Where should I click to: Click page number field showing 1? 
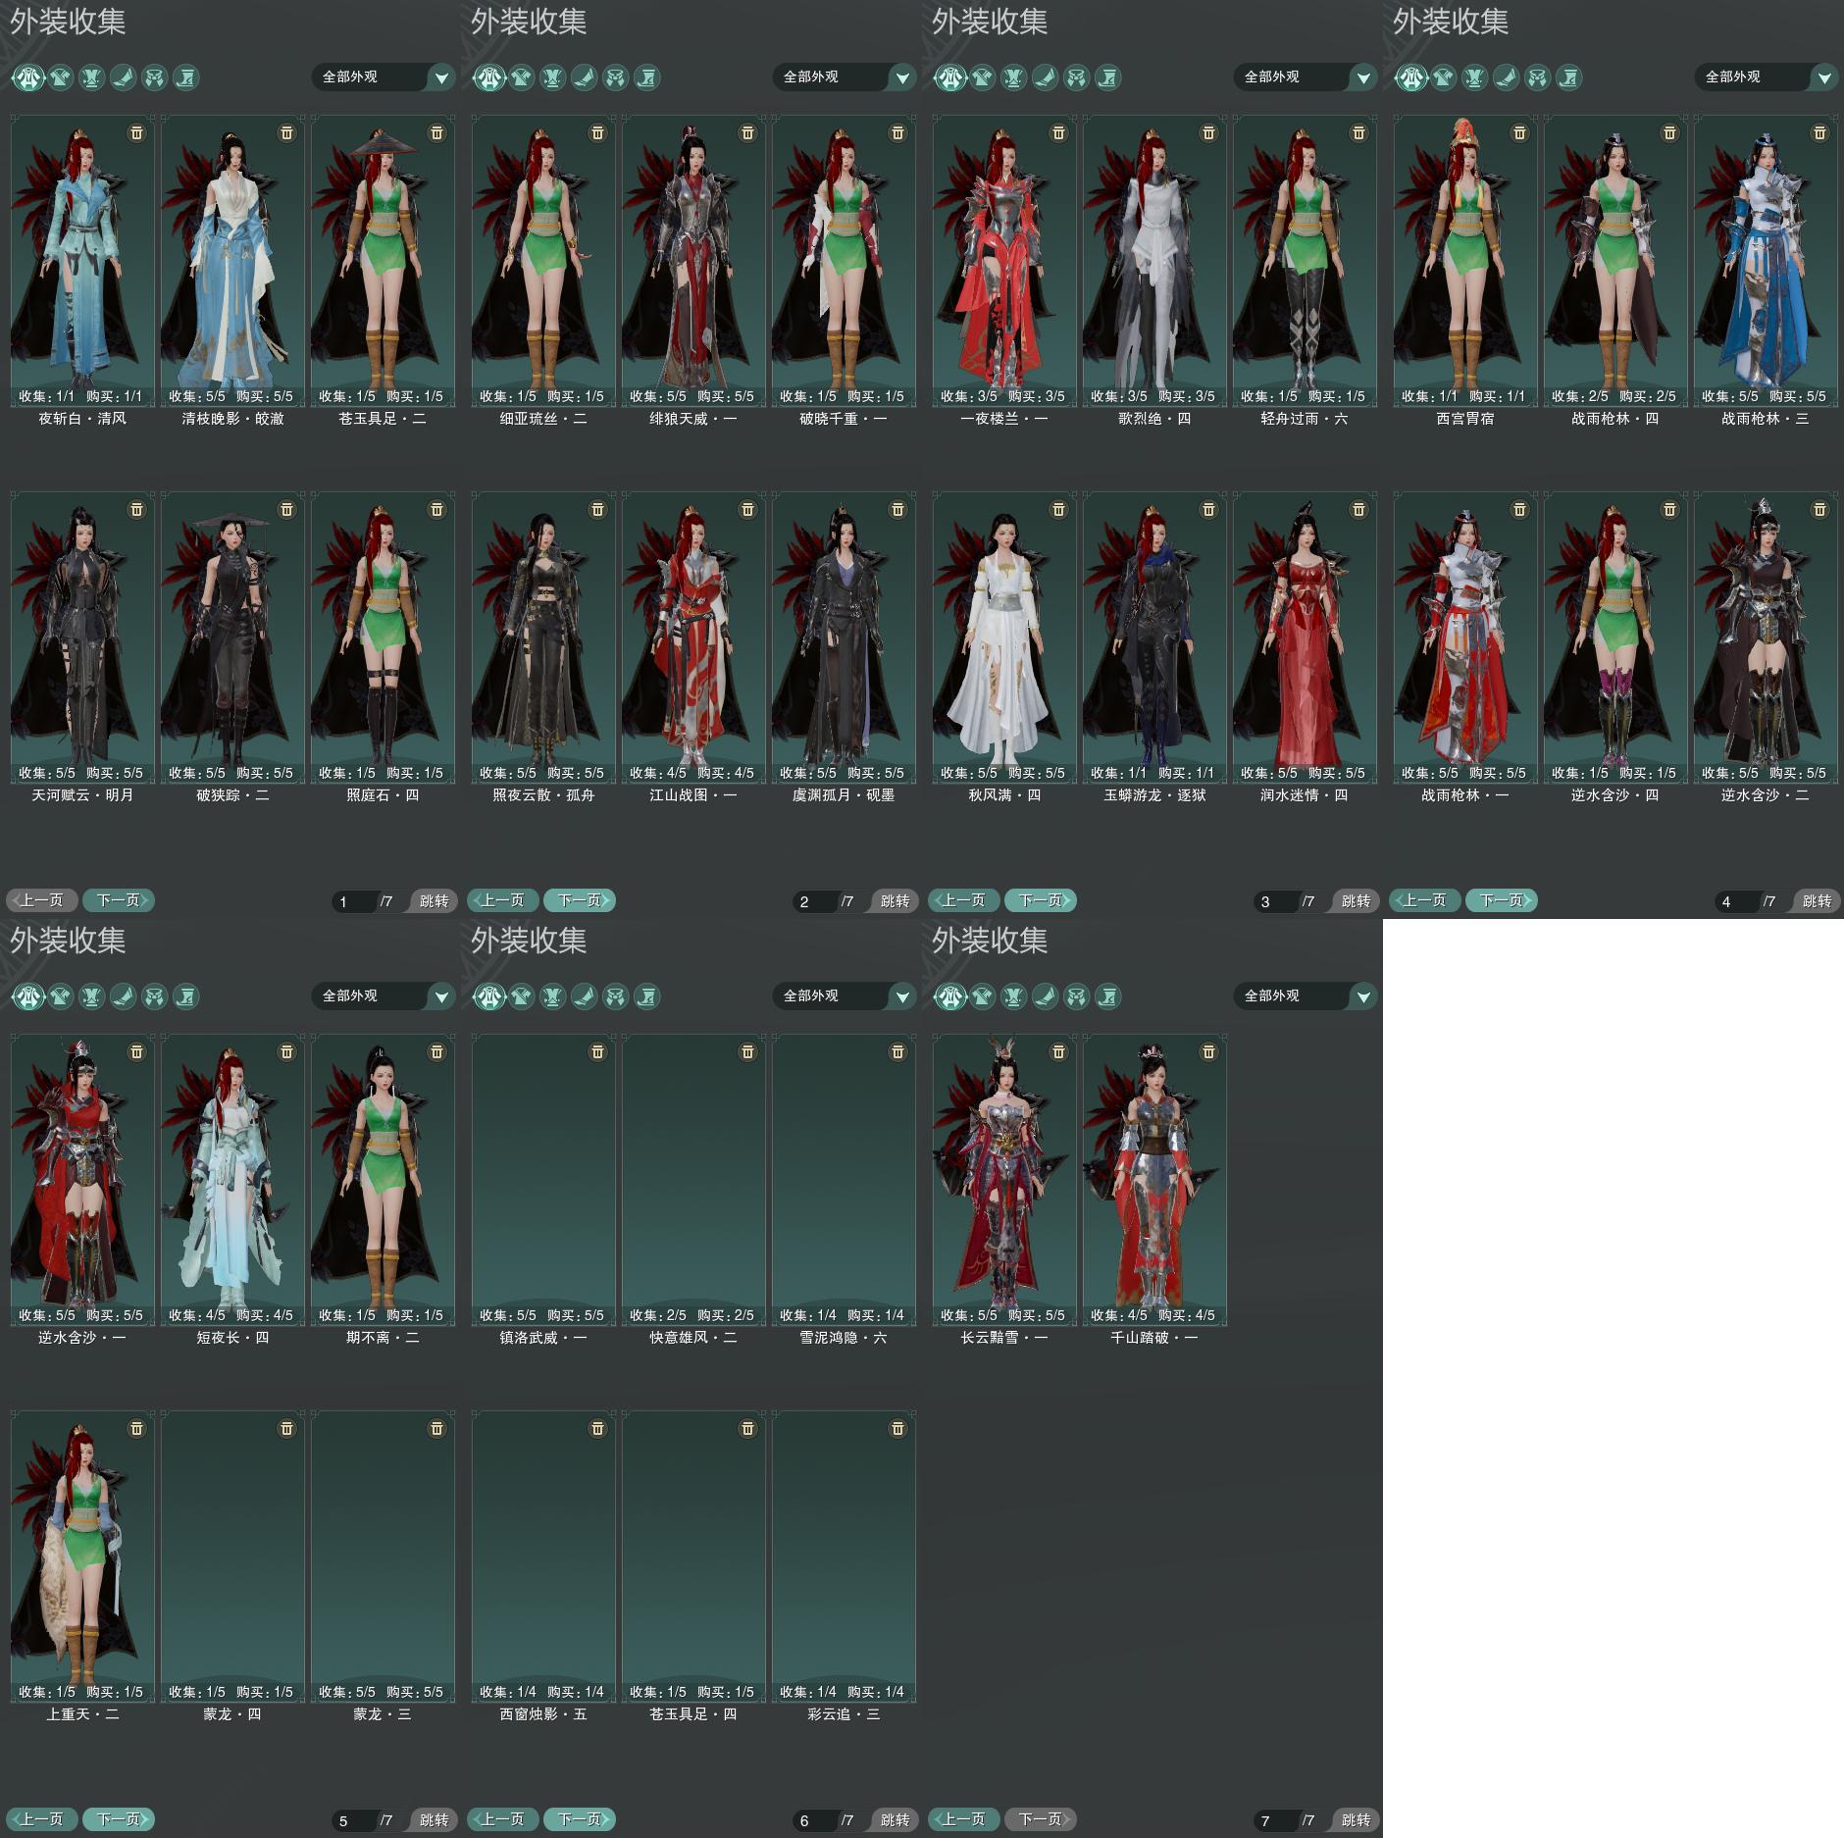point(355,901)
